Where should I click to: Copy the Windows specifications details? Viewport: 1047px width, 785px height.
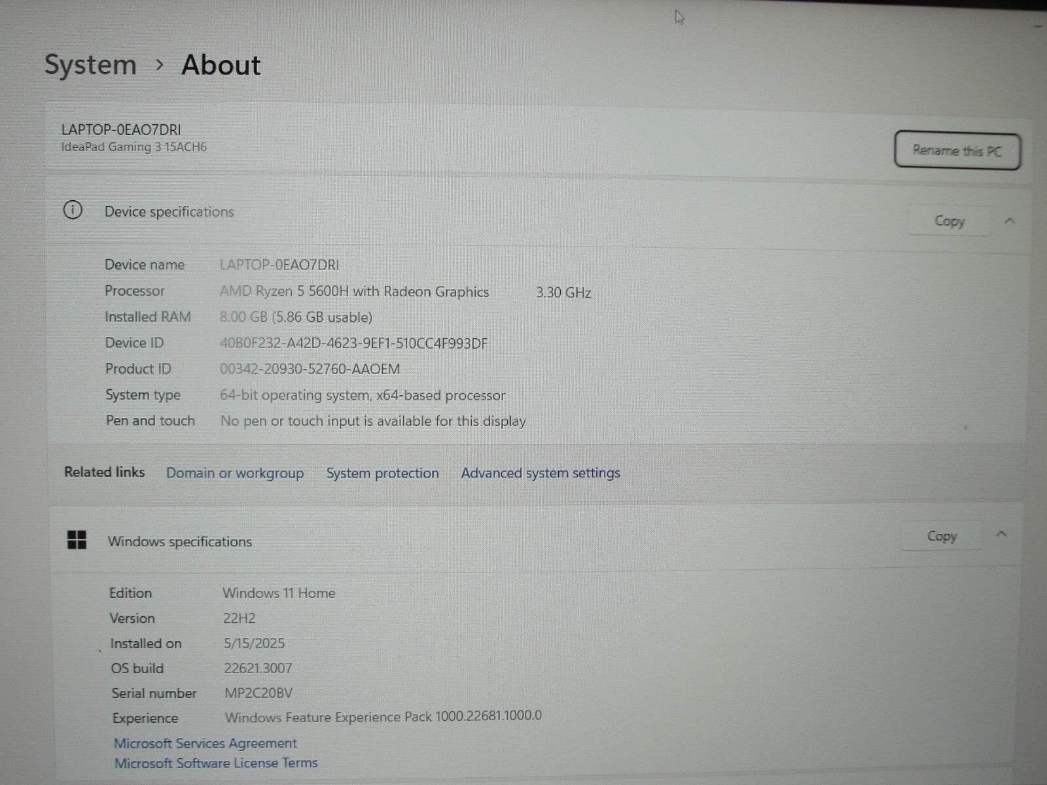click(940, 536)
